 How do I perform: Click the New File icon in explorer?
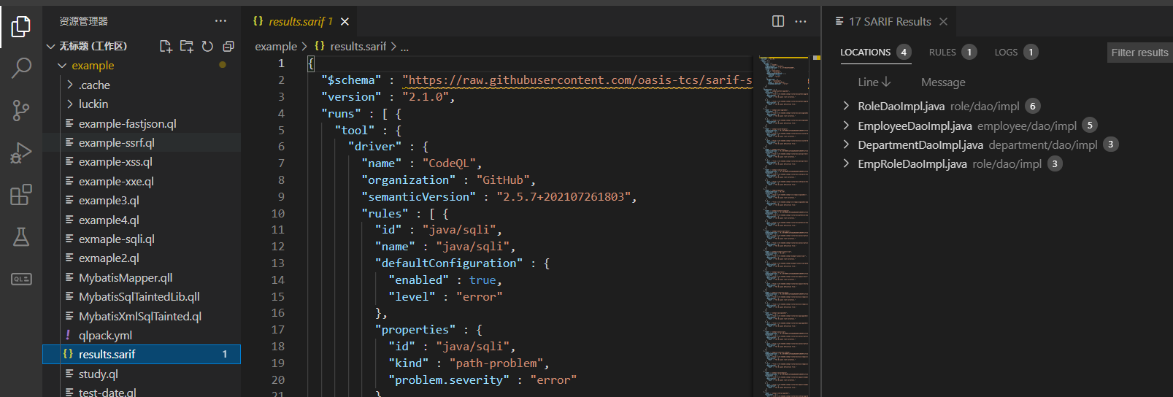166,46
